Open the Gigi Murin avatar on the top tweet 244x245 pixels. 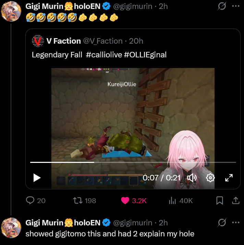[11, 11]
